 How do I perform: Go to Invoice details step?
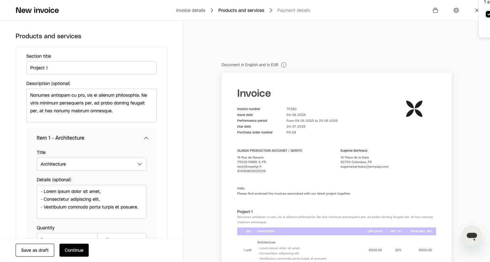coord(191,10)
